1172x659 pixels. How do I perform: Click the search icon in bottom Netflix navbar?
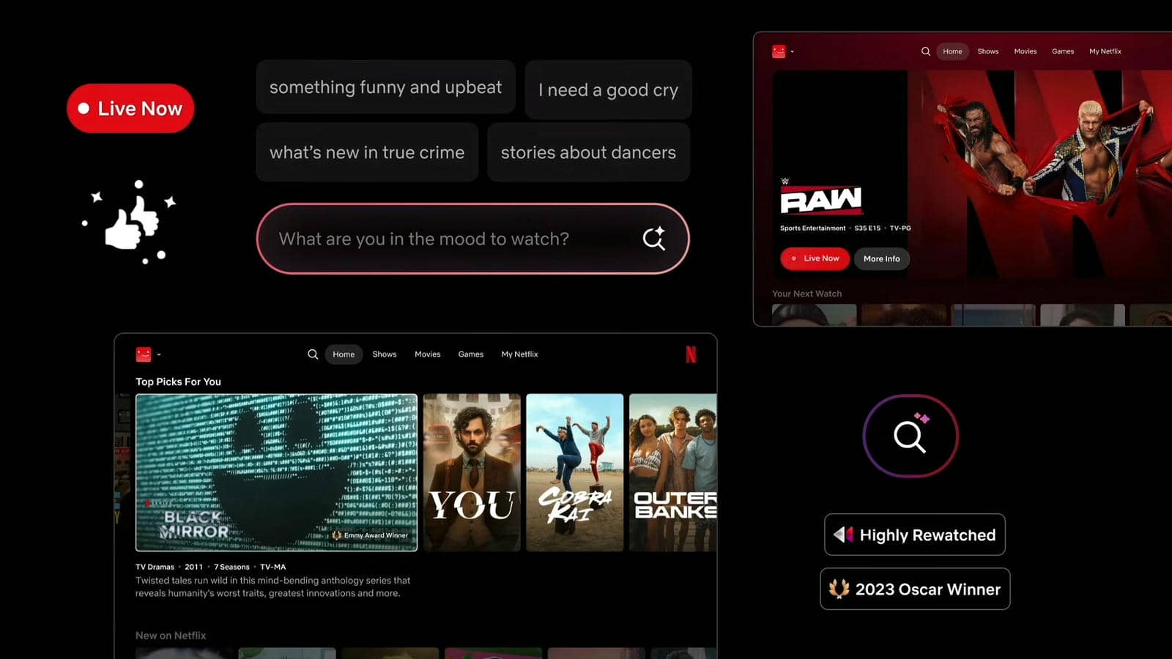(313, 354)
